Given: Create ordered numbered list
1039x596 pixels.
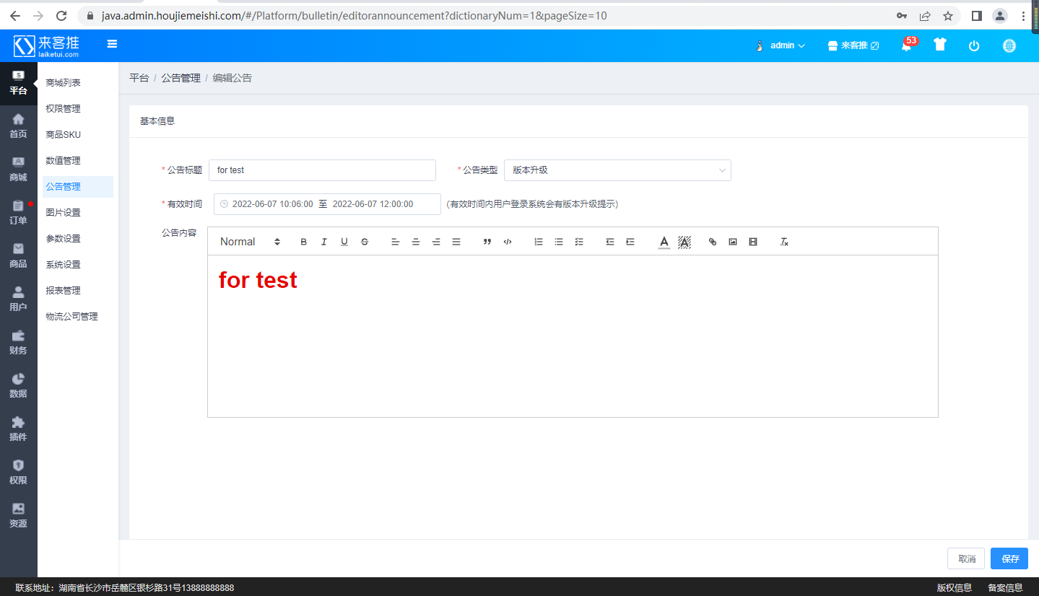Looking at the screenshot, I should click(x=539, y=242).
